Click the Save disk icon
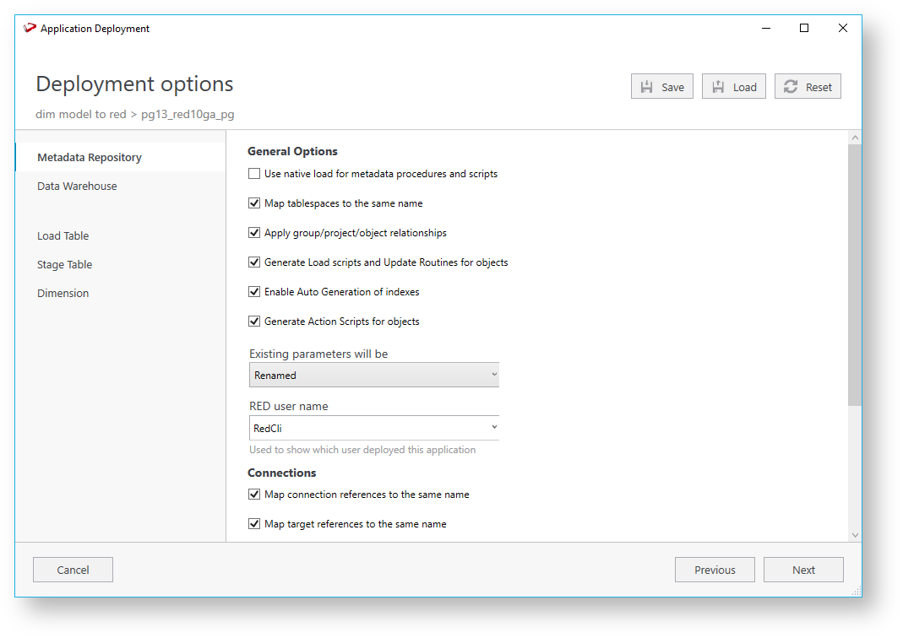The image size is (903, 638). [647, 87]
